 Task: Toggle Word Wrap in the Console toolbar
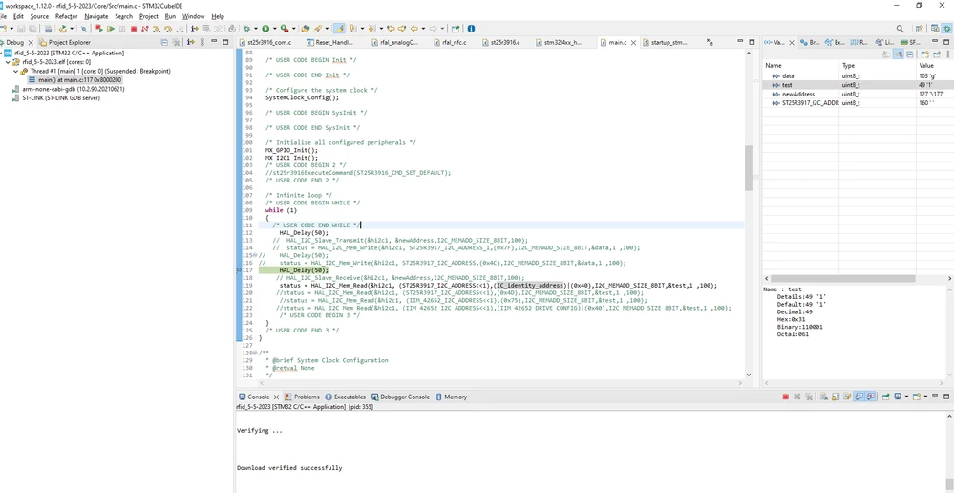pyautogui.click(x=847, y=397)
